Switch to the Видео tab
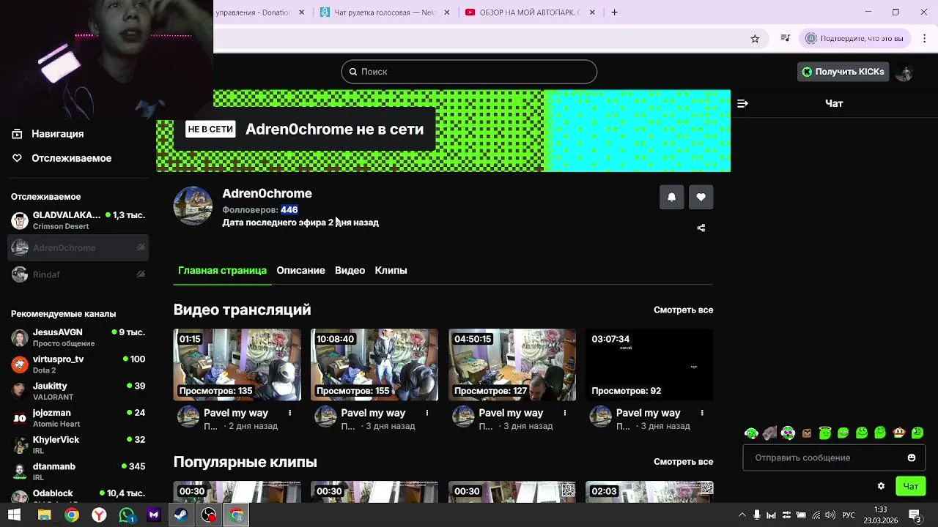This screenshot has height=527, width=938. coord(350,270)
